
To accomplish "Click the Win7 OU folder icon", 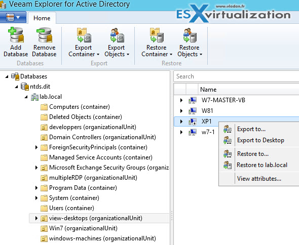I will click(44, 228).
